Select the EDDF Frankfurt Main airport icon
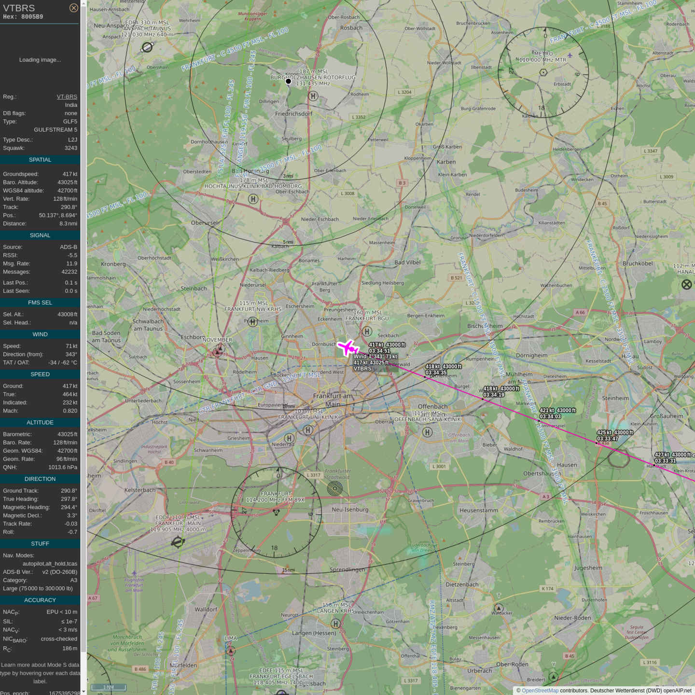 click(x=178, y=542)
